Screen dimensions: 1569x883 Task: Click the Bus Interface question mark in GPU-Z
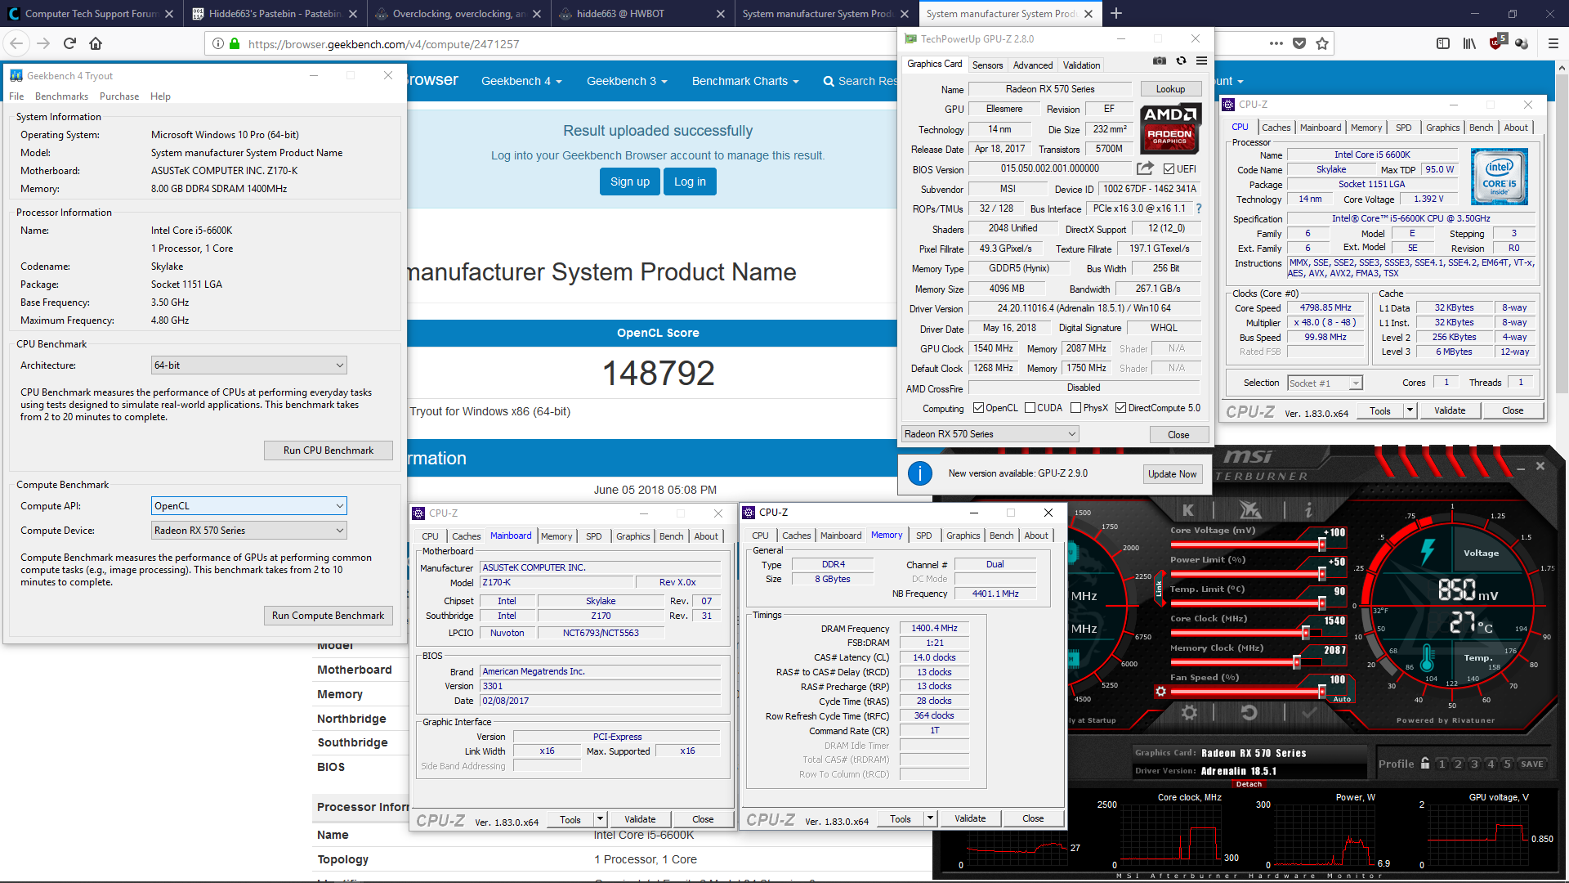point(1199,208)
